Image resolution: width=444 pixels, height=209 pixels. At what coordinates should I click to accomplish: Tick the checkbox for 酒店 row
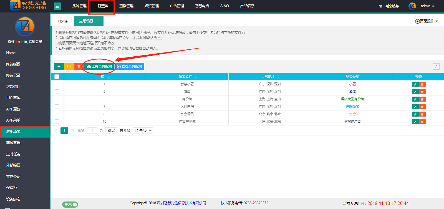point(57,92)
